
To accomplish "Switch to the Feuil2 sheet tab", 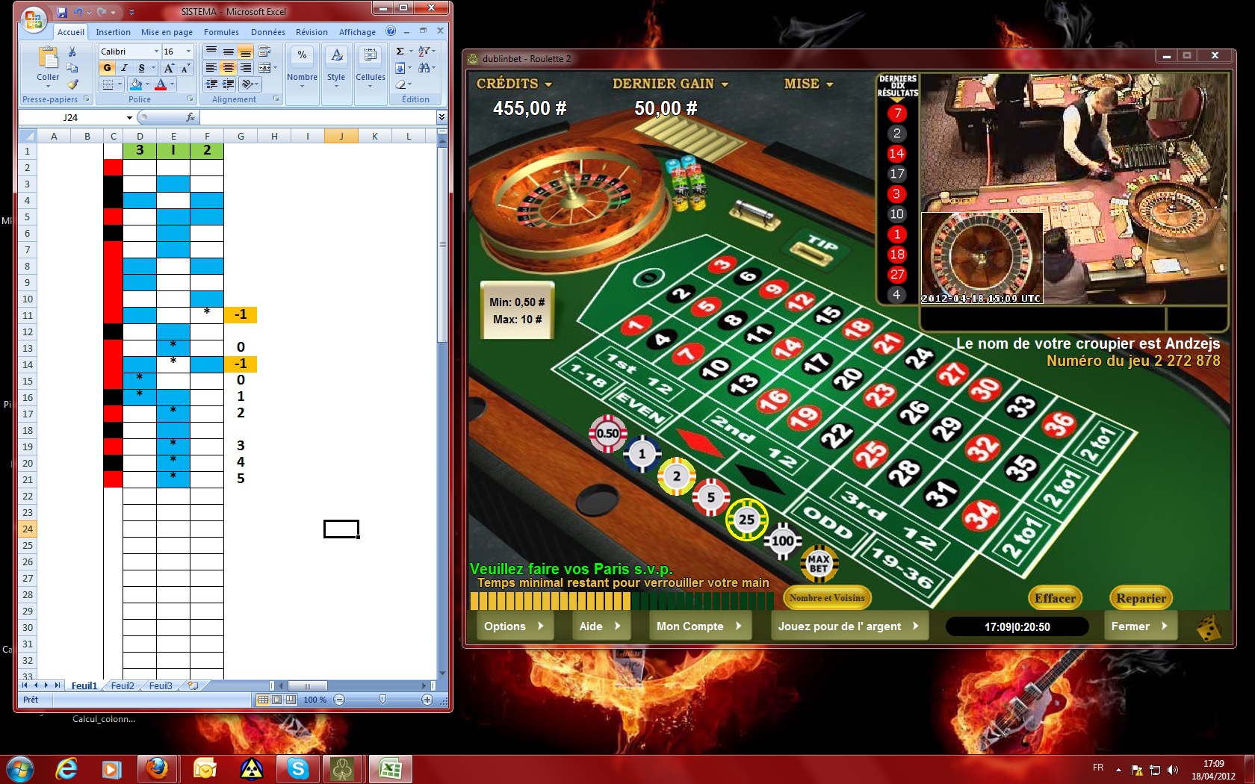I will [123, 685].
